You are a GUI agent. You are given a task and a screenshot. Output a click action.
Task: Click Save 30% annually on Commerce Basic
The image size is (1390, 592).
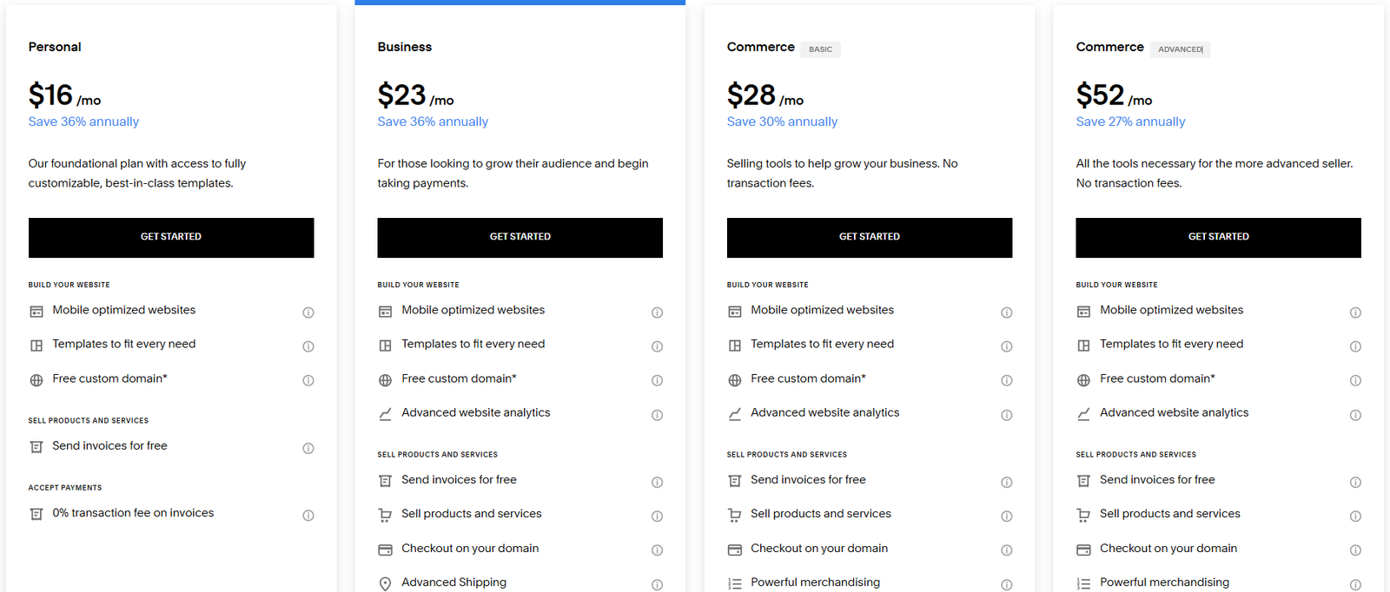pyautogui.click(x=783, y=122)
